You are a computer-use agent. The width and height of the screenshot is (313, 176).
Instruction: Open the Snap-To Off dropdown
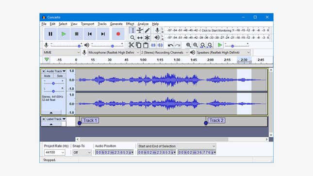pyautogui.click(x=82, y=152)
